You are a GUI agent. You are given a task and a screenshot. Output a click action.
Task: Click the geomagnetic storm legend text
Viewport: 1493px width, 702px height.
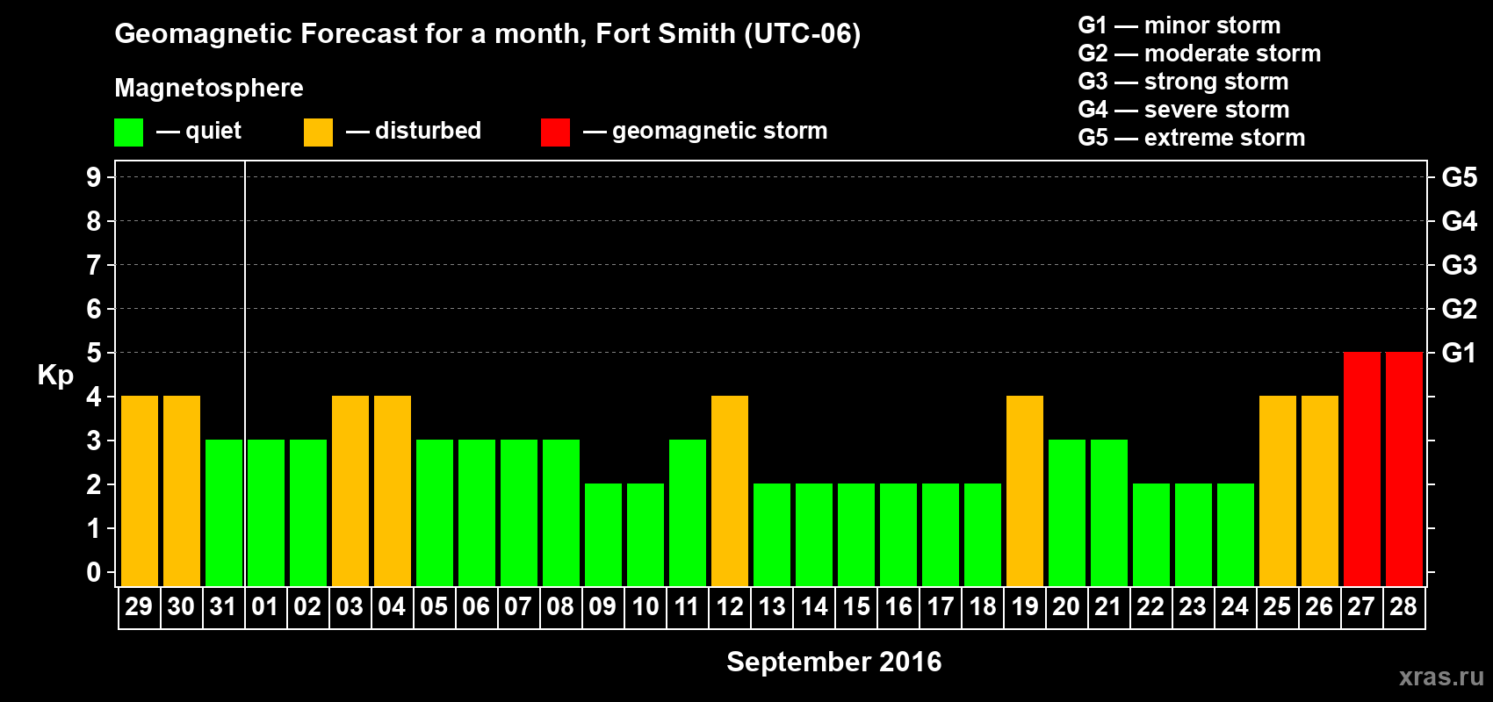(720, 132)
